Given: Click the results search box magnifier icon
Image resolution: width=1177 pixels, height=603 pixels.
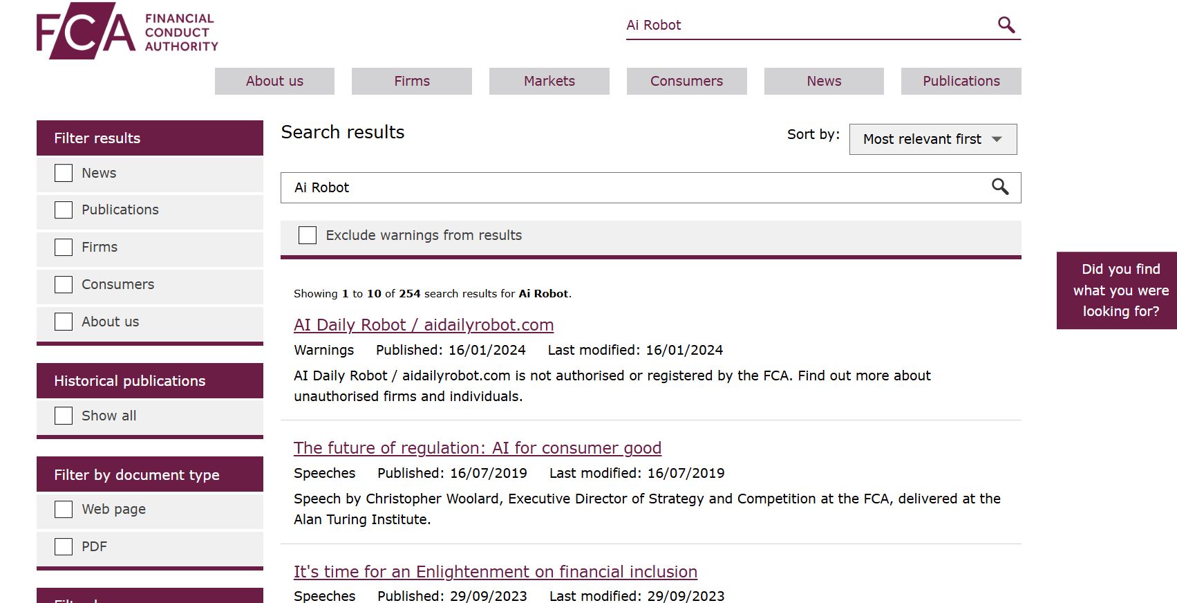Looking at the screenshot, I should coord(1000,187).
